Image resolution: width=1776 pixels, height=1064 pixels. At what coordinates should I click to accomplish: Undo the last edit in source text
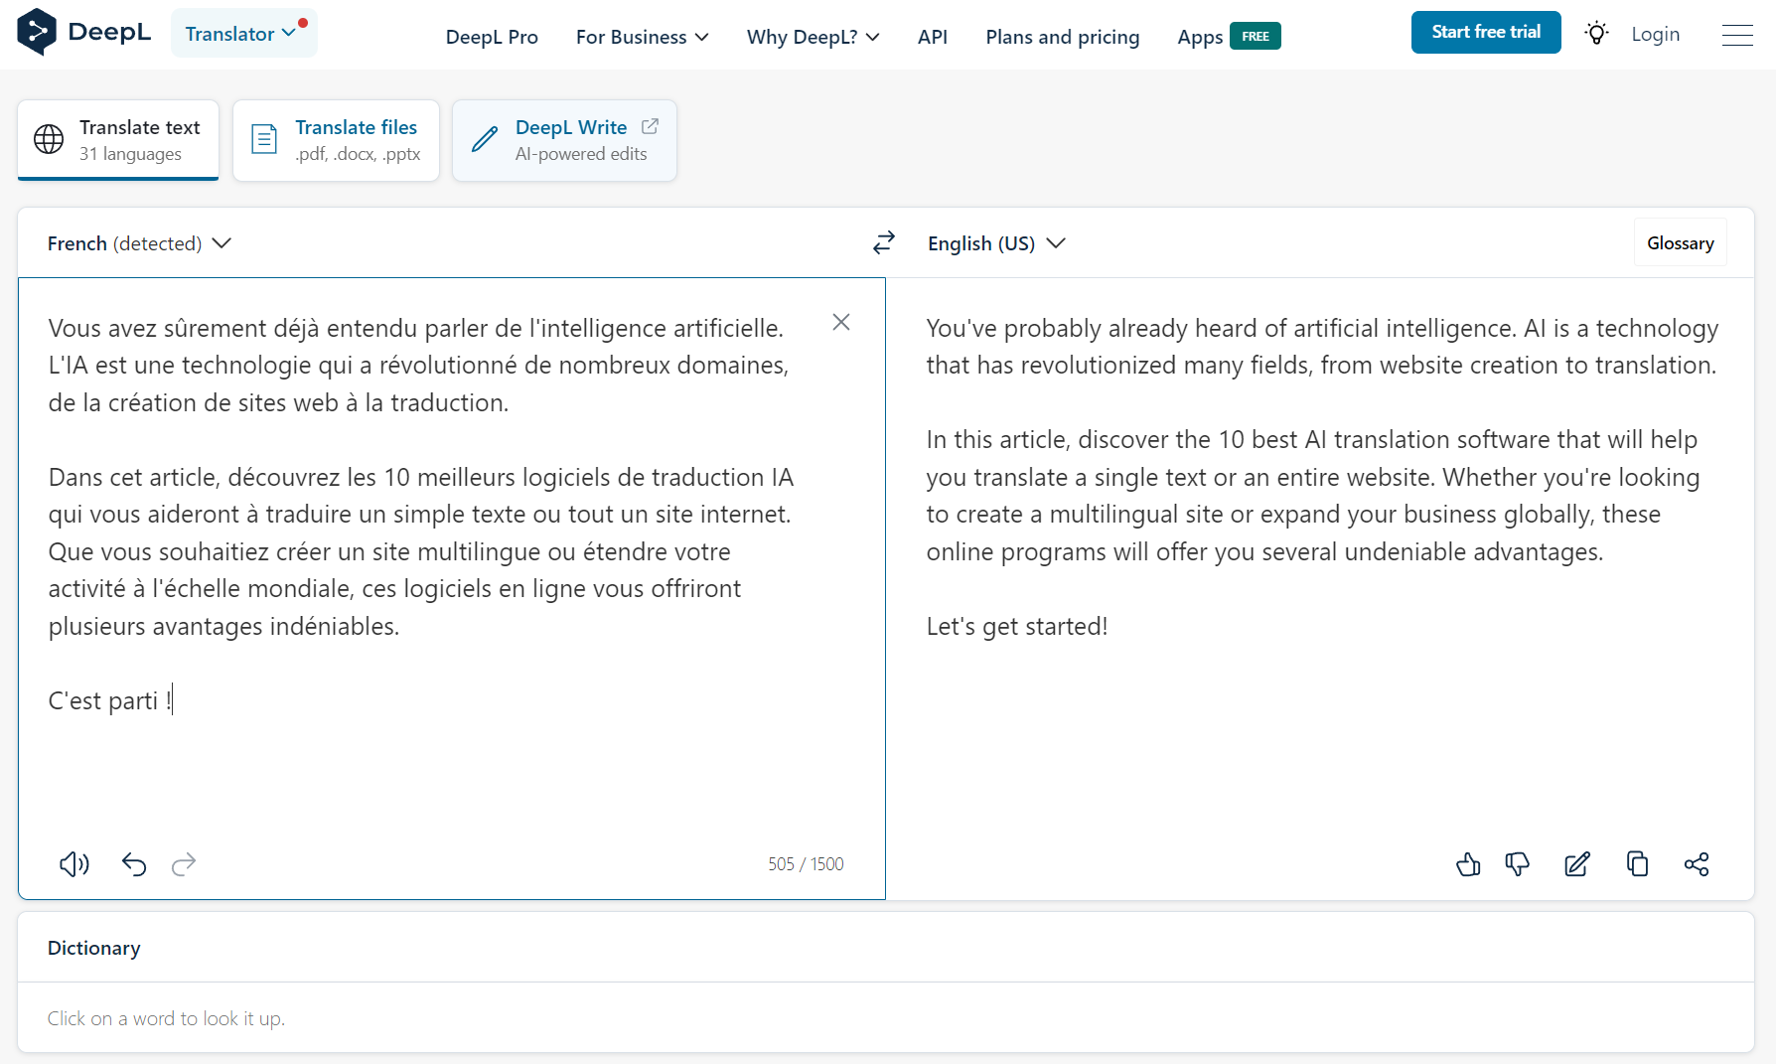tap(134, 864)
